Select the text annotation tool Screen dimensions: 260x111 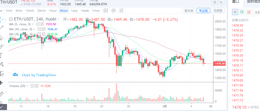[1, 55]
